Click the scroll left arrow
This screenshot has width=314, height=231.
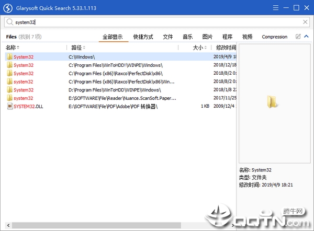click(x=8, y=225)
